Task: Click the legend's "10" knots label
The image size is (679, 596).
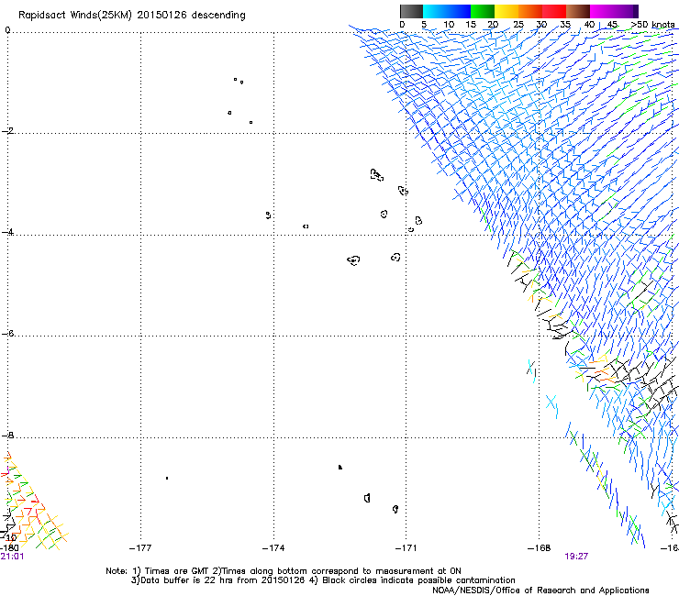Action: [x=449, y=25]
